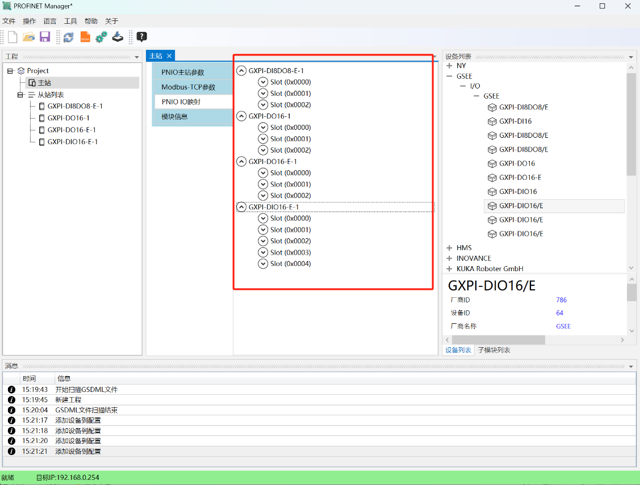Select GXPI-DI8DO8-E-1 slave in project tree
The width and height of the screenshot is (640, 485).
[75, 106]
